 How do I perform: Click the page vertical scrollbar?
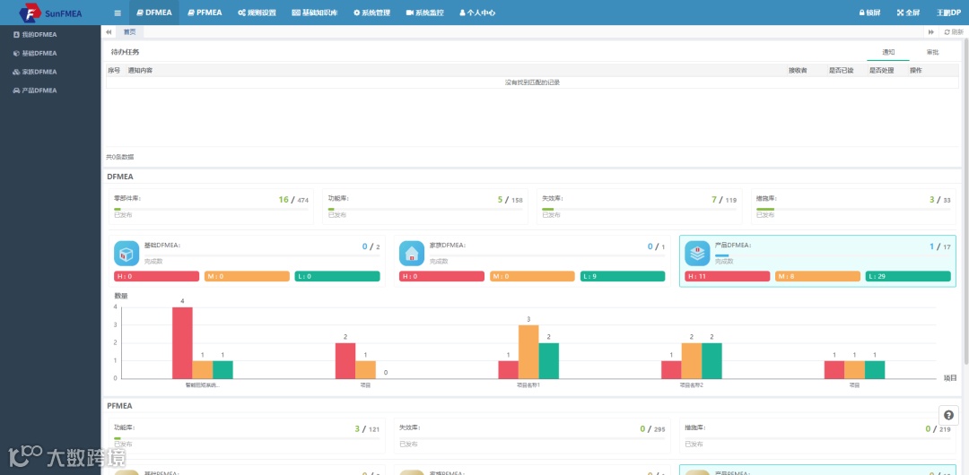click(966, 203)
